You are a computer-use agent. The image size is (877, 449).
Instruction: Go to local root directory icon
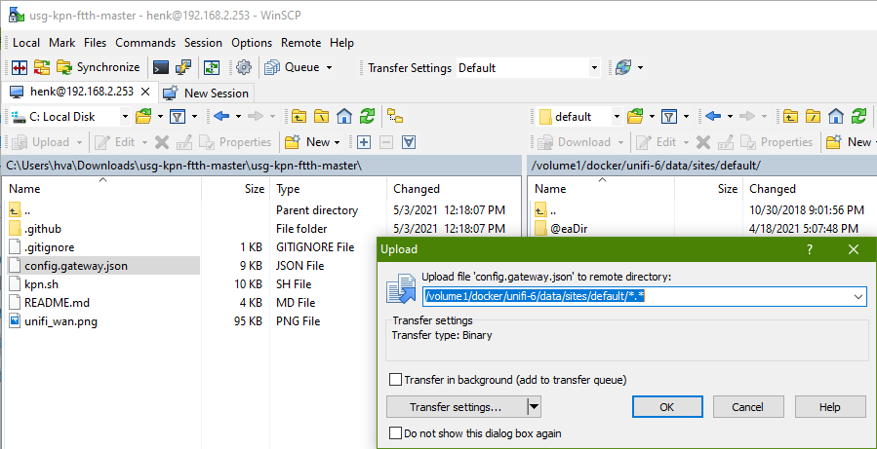pos(321,117)
